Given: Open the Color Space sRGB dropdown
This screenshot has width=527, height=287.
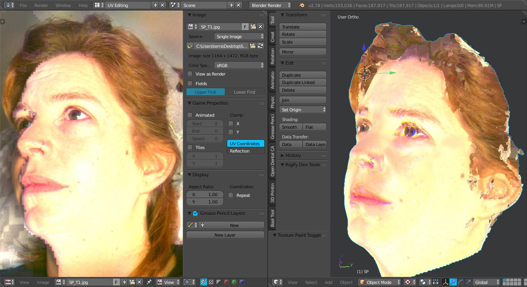Looking at the screenshot, I should (239, 65).
